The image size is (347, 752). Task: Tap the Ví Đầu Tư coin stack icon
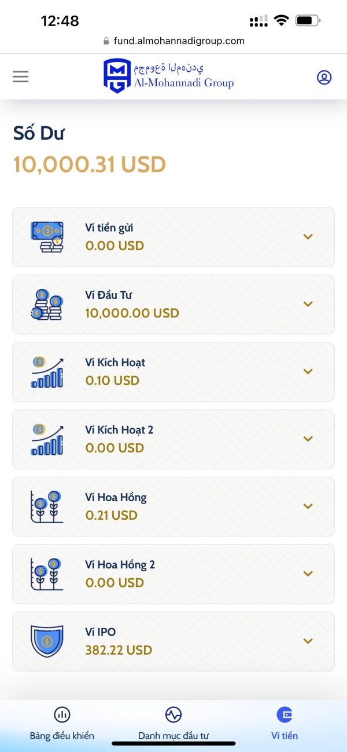(x=47, y=304)
